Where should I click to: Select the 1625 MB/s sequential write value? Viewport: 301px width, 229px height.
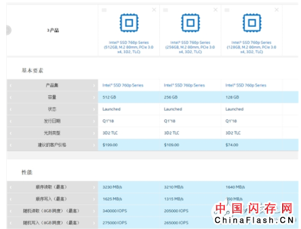tap(112, 199)
